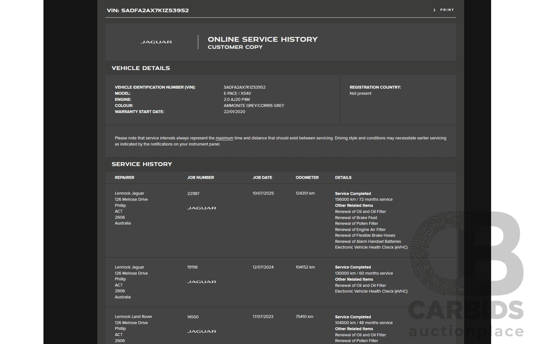The width and height of the screenshot is (535, 344).
Task: Click the chevron arrow beside PRINT
Action: [x=434, y=10]
